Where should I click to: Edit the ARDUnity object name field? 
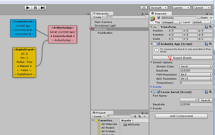pos(179,18)
